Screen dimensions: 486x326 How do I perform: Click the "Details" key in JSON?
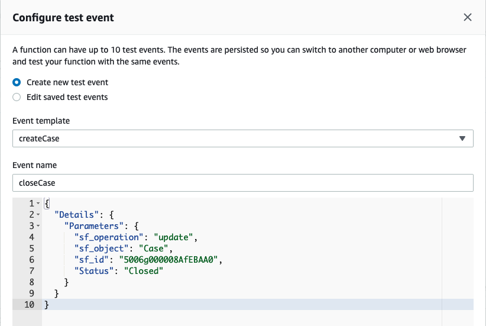point(76,214)
